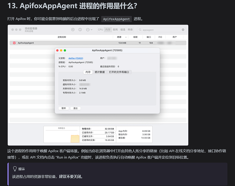
Task: Switch to the 磁盘 tab
Action: (x=123, y=30)
